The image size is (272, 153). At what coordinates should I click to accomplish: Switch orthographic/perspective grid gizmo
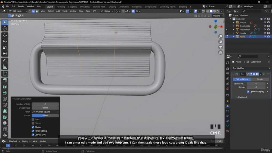click(221, 52)
